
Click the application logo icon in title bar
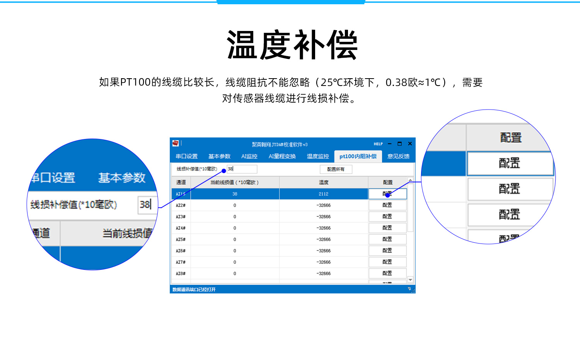point(175,143)
